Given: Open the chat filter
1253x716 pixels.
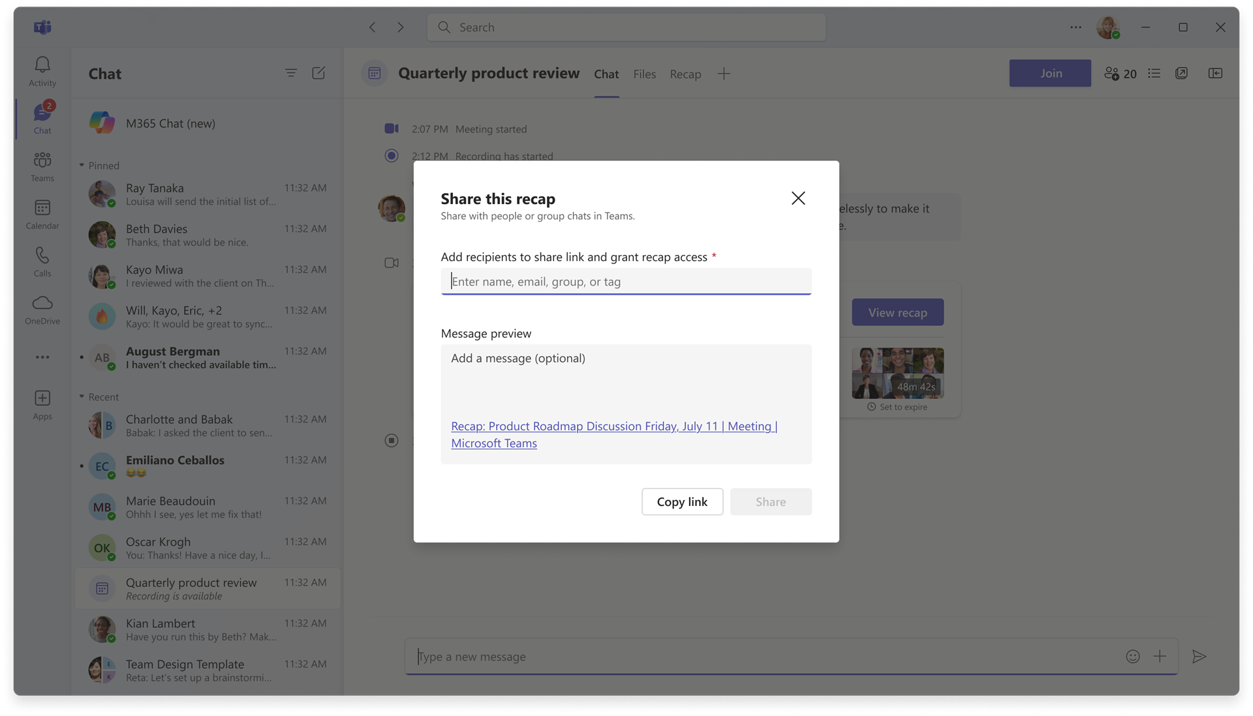Looking at the screenshot, I should 291,73.
